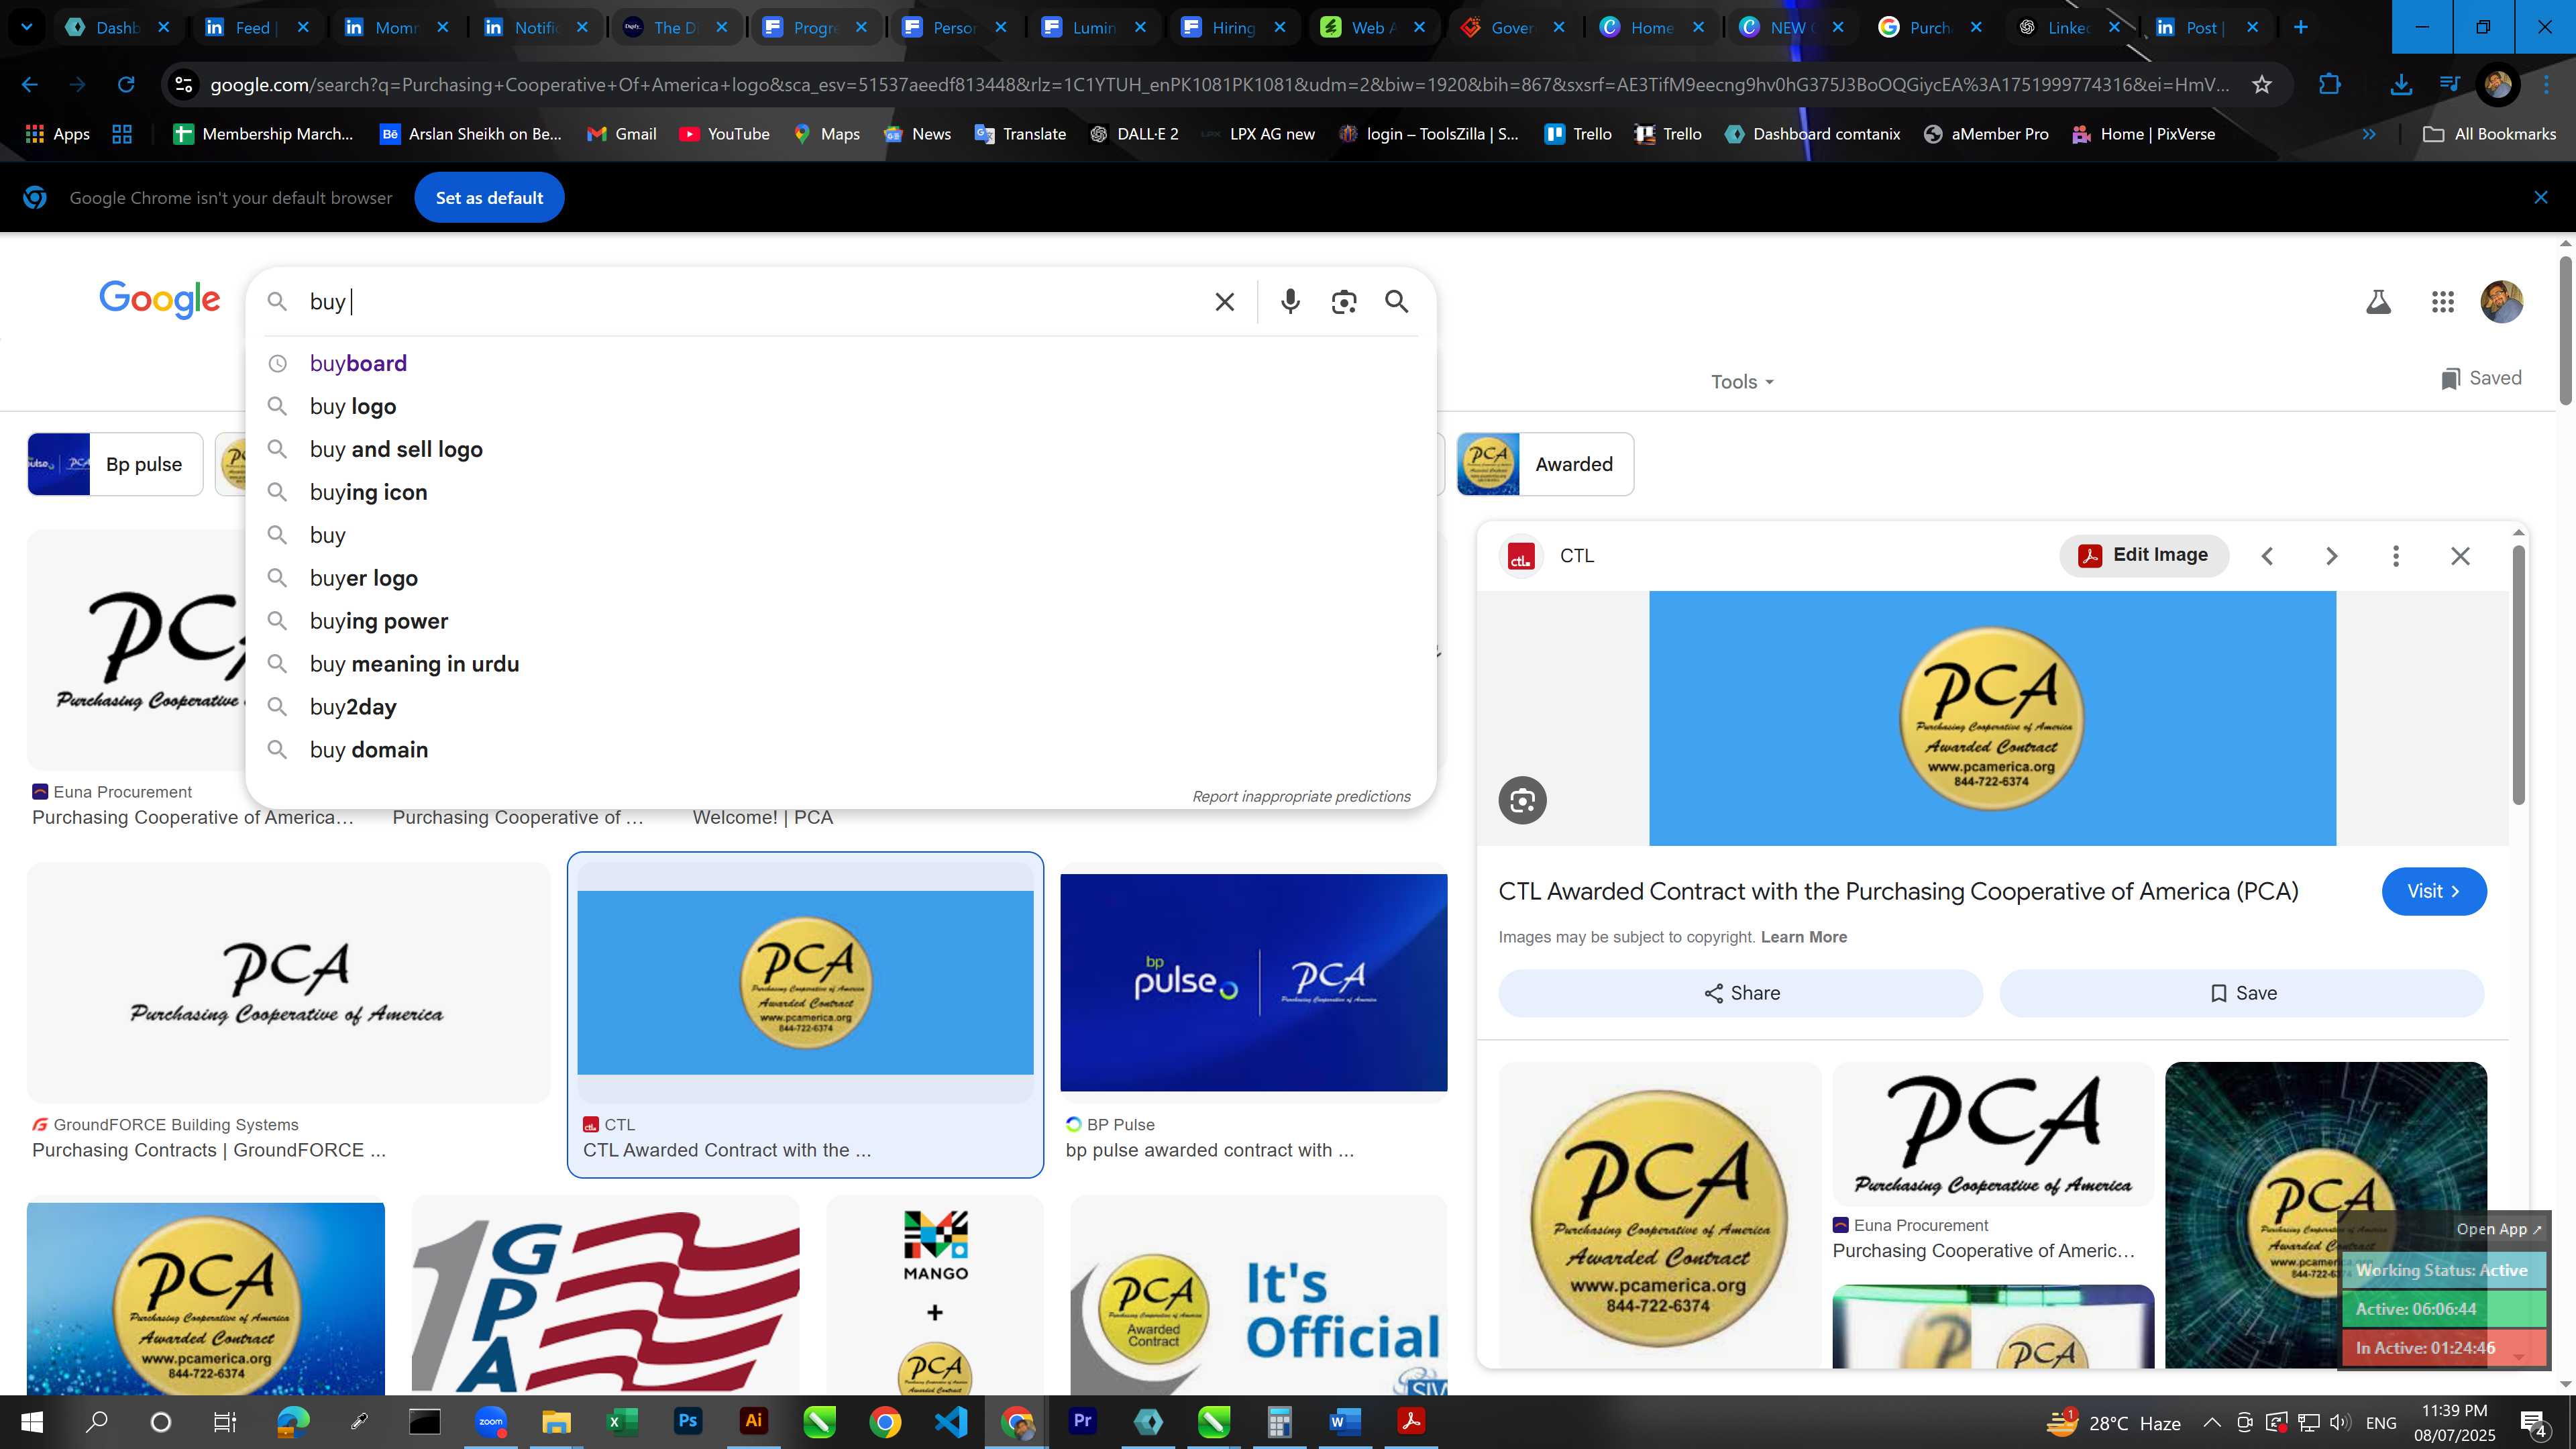Screen dimensions: 2576x1449
Task: Pick suggestion buyer logo
Action: (x=840, y=578)
